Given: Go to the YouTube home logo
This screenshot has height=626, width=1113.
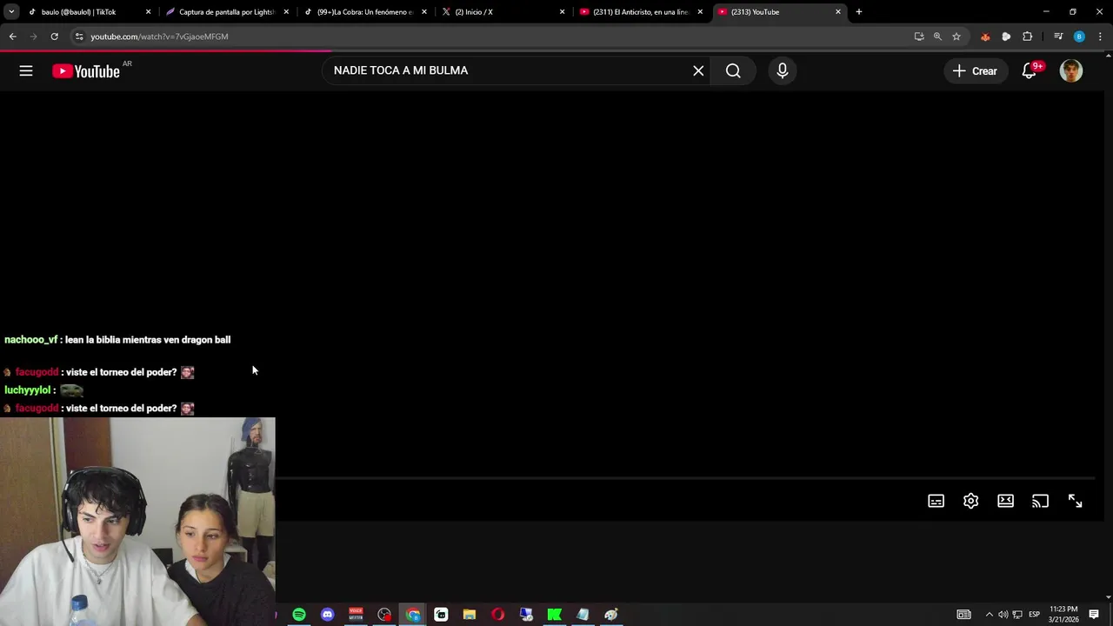Looking at the screenshot, I should pyautogui.click(x=86, y=71).
